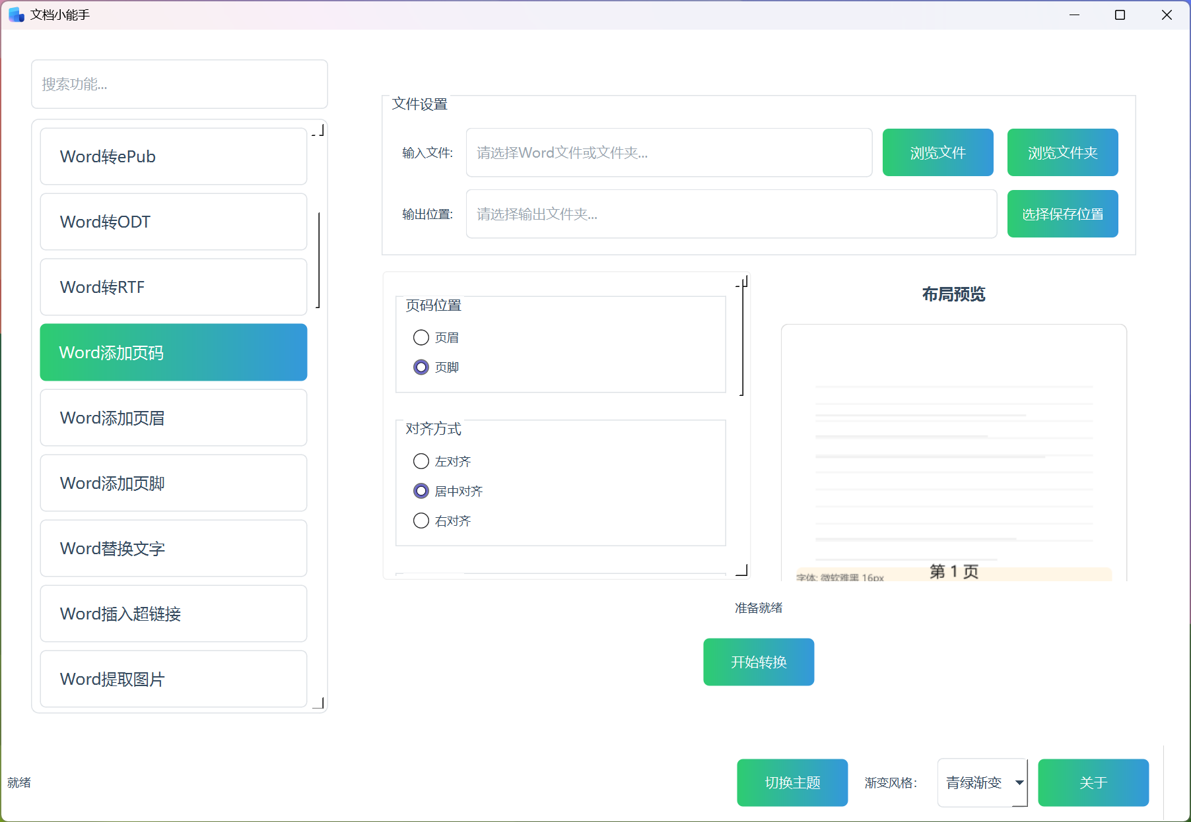The image size is (1191, 822).
Task: Click the 选择保存位置 button
Action: click(x=1062, y=213)
